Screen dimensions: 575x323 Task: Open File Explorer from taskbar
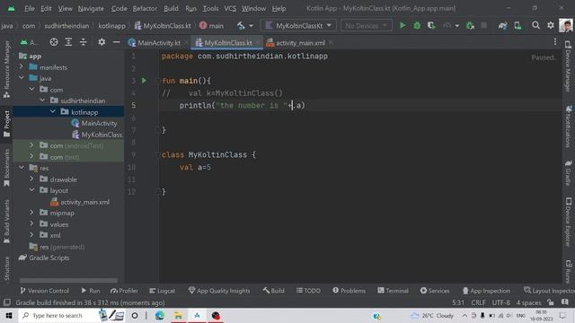click(x=178, y=315)
